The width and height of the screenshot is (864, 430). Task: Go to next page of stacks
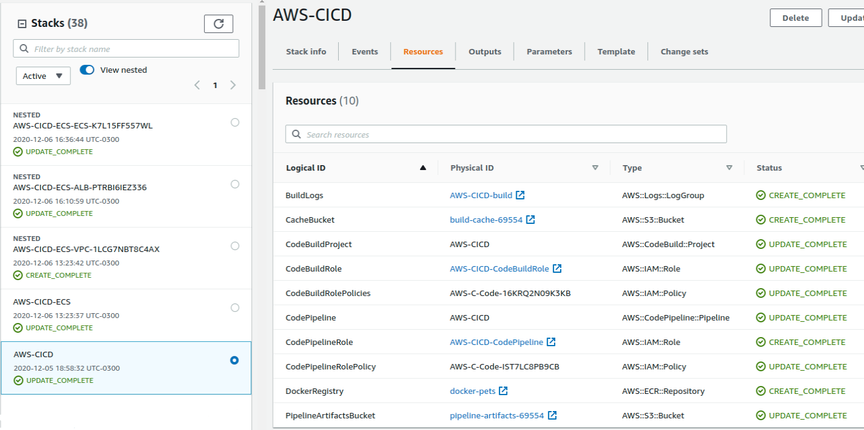(233, 85)
